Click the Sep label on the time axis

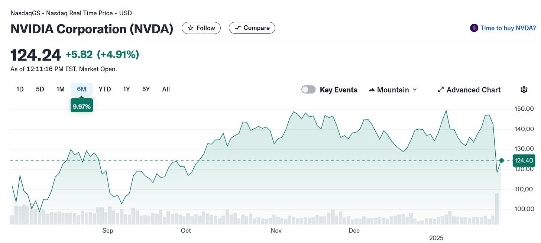point(108,231)
